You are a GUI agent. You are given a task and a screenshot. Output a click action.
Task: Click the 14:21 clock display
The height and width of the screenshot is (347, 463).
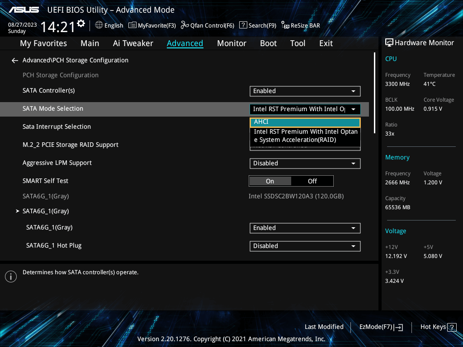57,27
